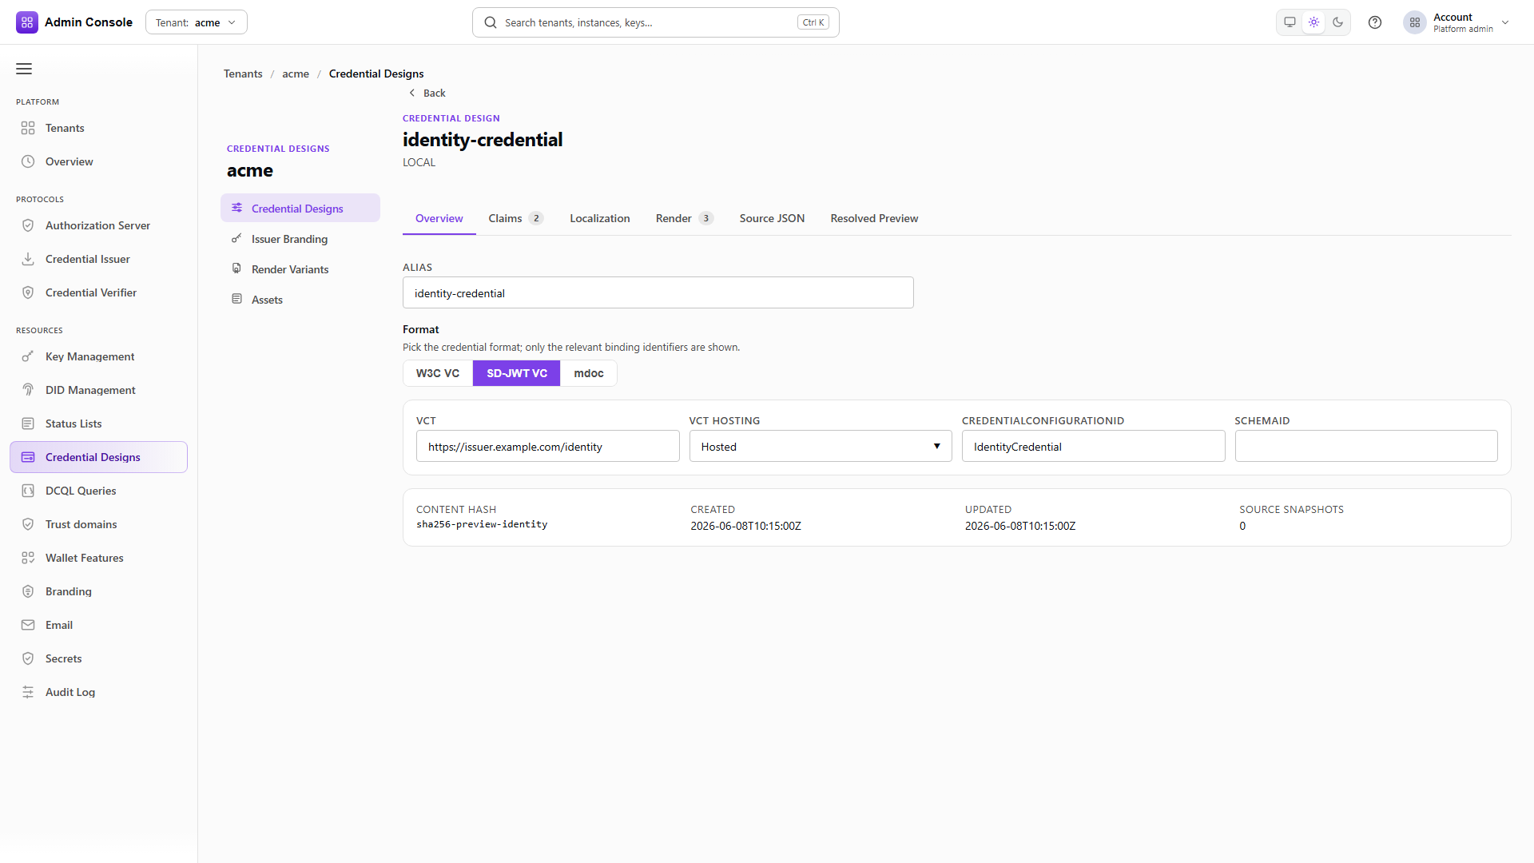Open the Overview tab
Screen dimensions: 1534x863
pyautogui.click(x=439, y=218)
